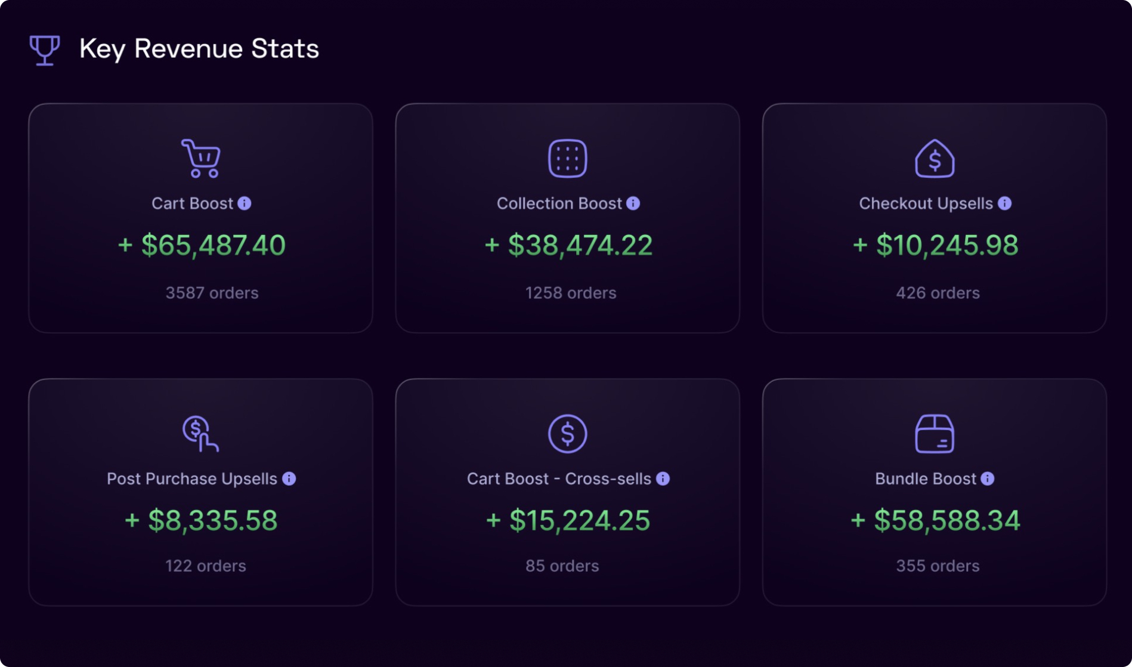Click the dollar tag icon for Checkout Upsells
Screen dimensions: 1132x667
pos(935,159)
